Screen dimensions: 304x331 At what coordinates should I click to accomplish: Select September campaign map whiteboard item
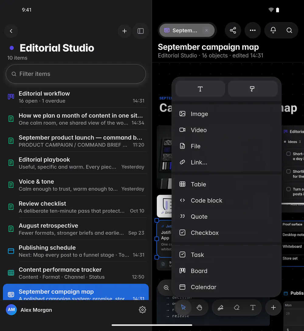coord(76,292)
